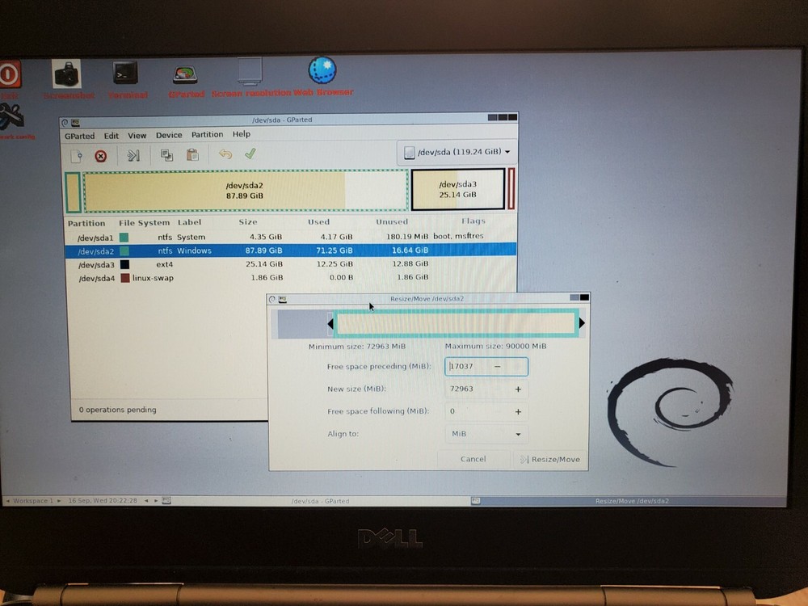This screenshot has height=606, width=808.
Task: Click the taskbar clock 16 Sep, Wed
Action: click(x=103, y=501)
